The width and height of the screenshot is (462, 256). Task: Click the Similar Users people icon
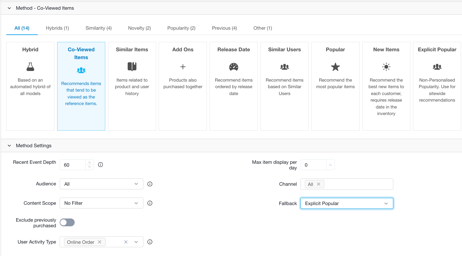[x=285, y=67]
